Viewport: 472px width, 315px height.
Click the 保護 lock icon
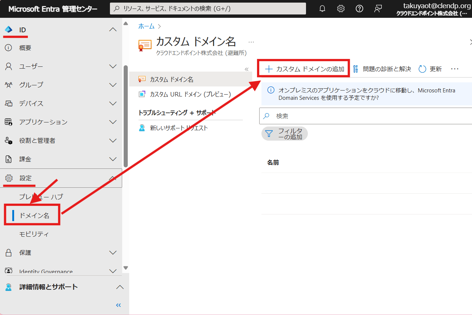tap(9, 253)
